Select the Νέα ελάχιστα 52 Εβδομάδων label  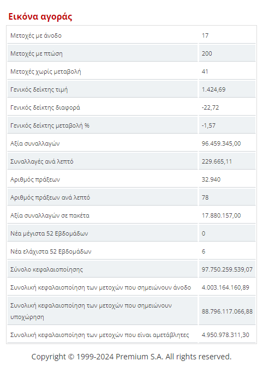click(51, 251)
